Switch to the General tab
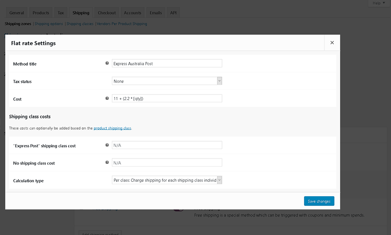The width and height of the screenshot is (391, 235). [x=17, y=13]
